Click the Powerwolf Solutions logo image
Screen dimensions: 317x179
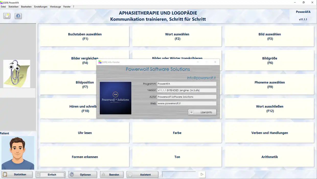tap(116, 98)
